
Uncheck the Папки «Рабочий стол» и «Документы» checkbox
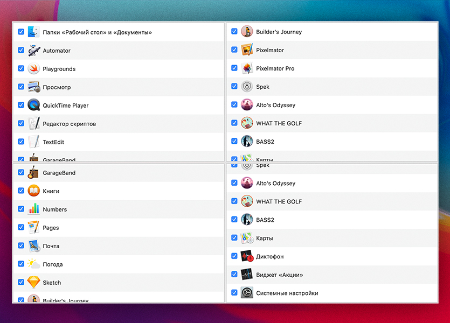click(21, 32)
